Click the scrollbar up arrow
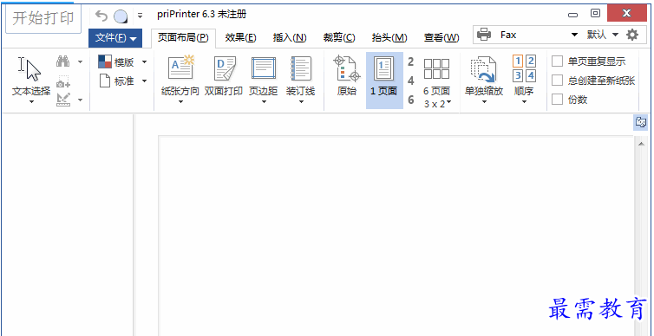The image size is (654, 336). pyautogui.click(x=641, y=144)
